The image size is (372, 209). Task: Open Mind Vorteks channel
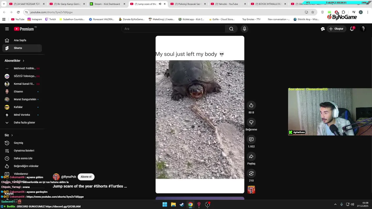pos(22,115)
